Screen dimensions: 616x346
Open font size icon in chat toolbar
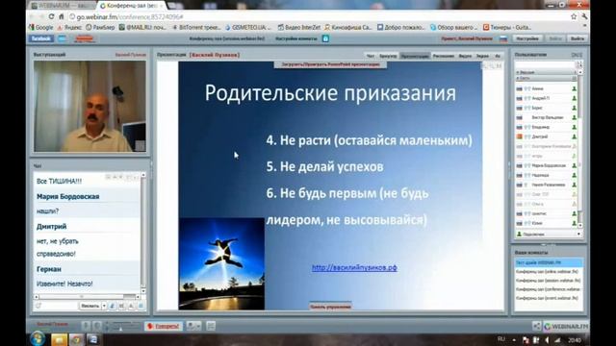122,306
